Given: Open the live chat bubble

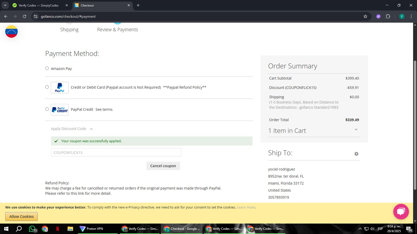Looking at the screenshot, I should (401, 212).
